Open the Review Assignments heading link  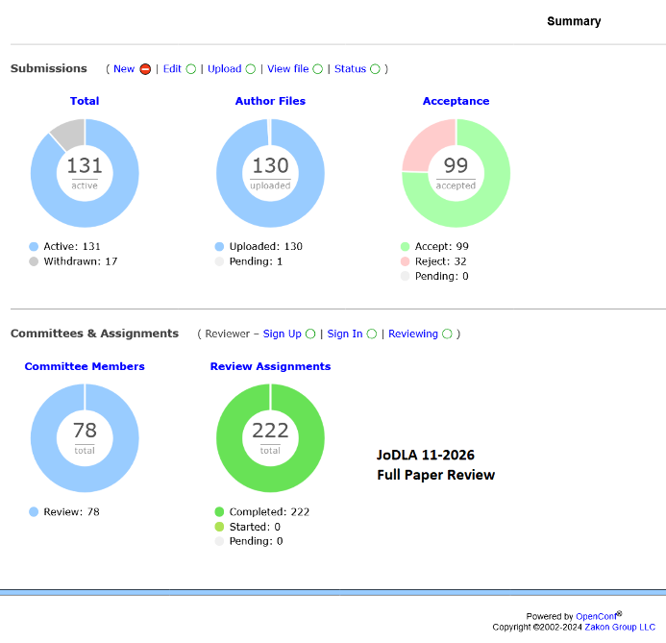pyautogui.click(x=270, y=366)
